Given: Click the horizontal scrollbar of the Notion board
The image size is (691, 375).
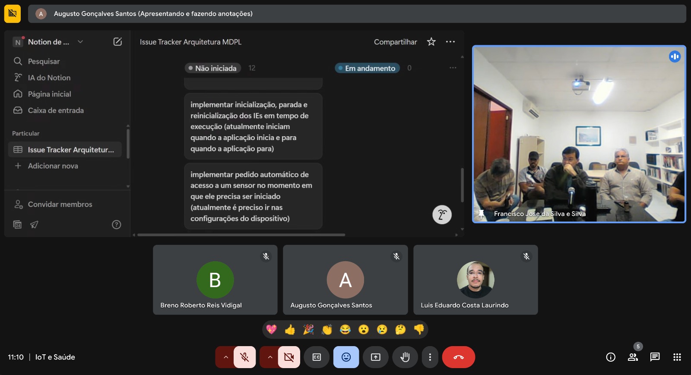Looking at the screenshot, I should (x=241, y=235).
